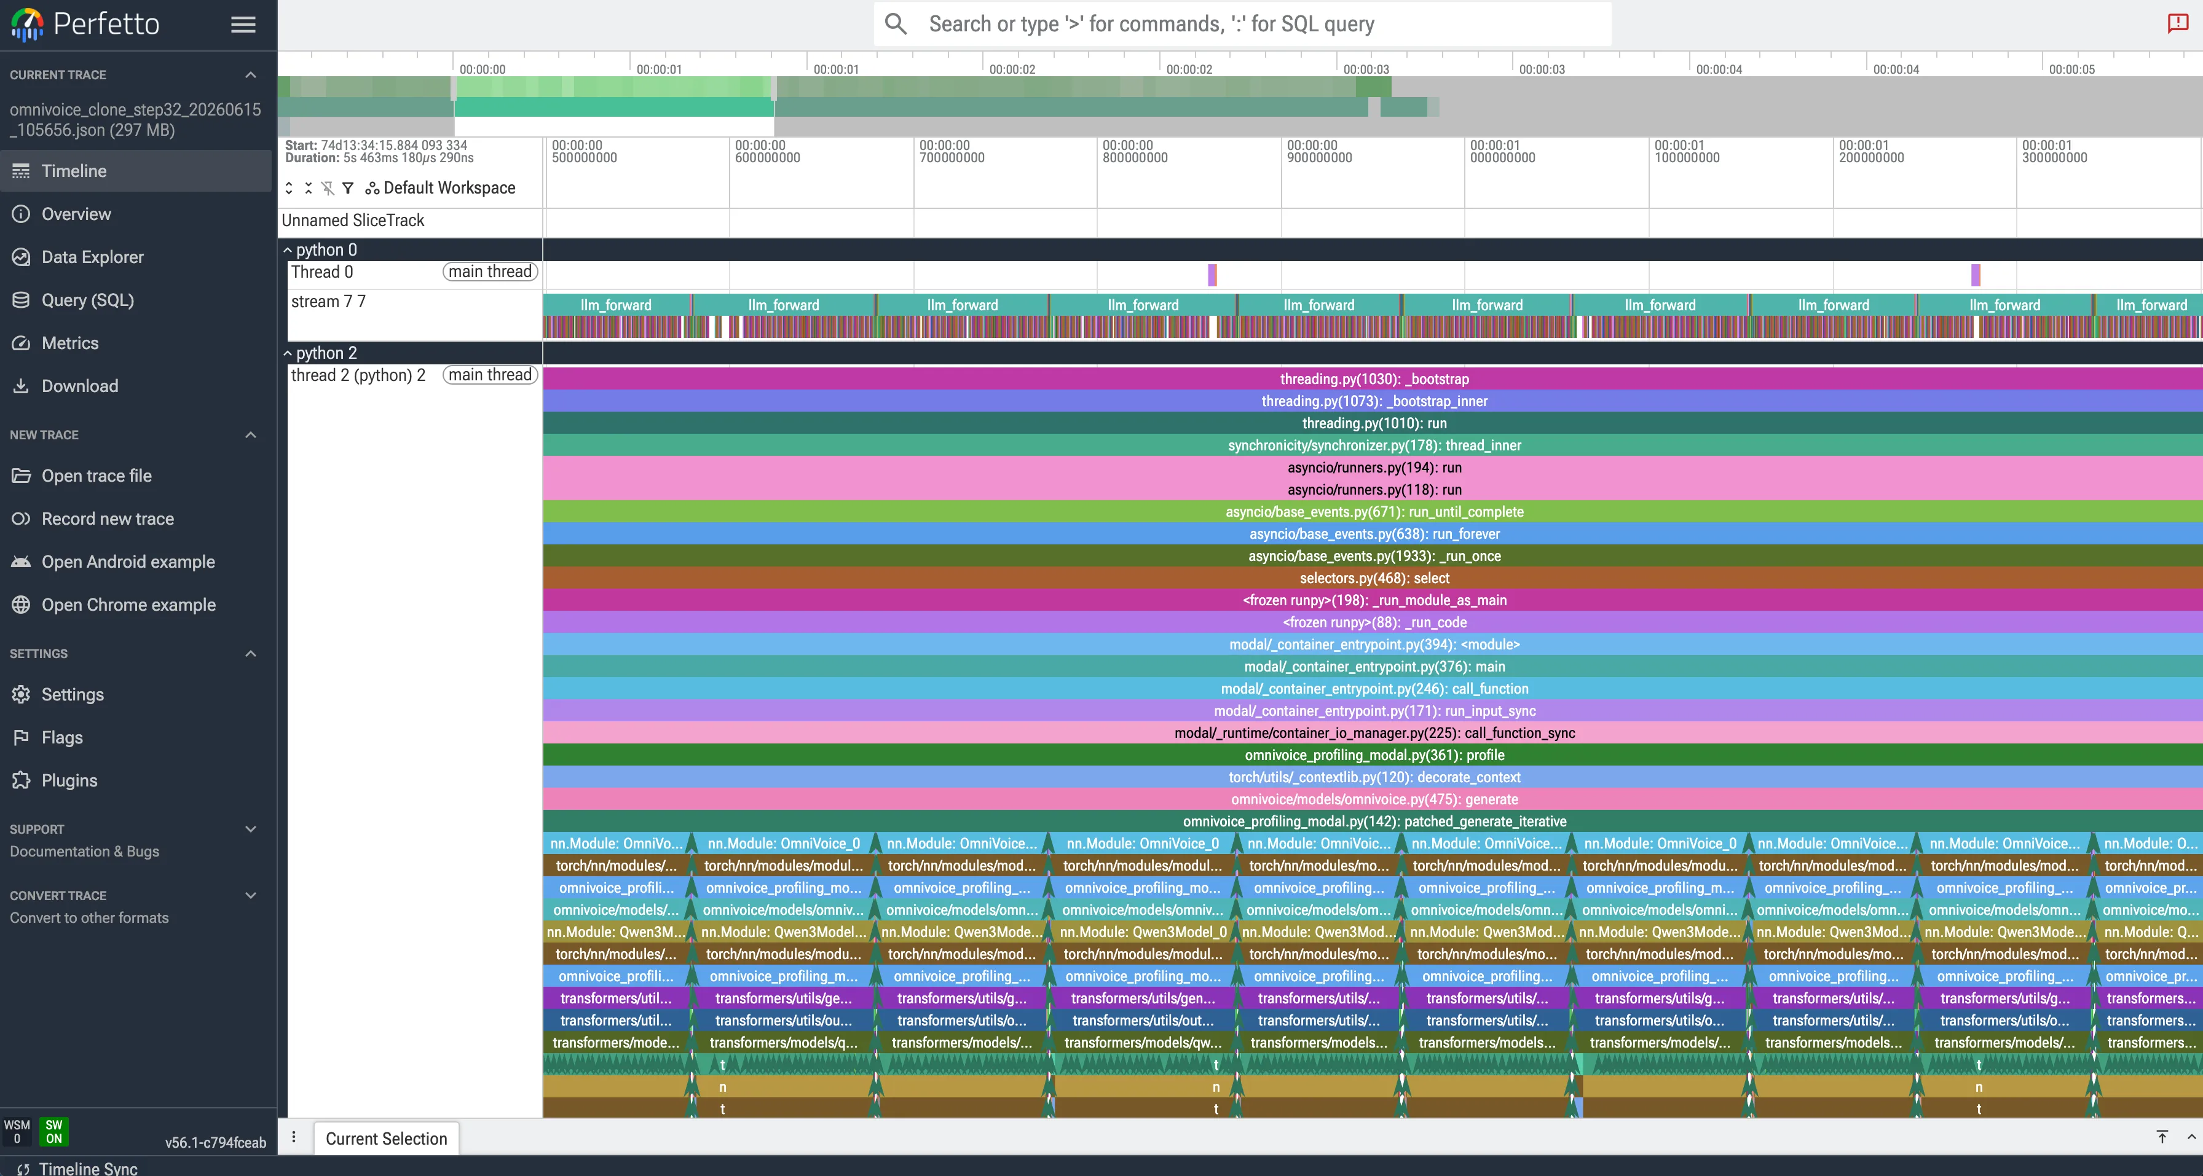
Task: Click the Timeline Sync icon
Action: click(x=23, y=1168)
